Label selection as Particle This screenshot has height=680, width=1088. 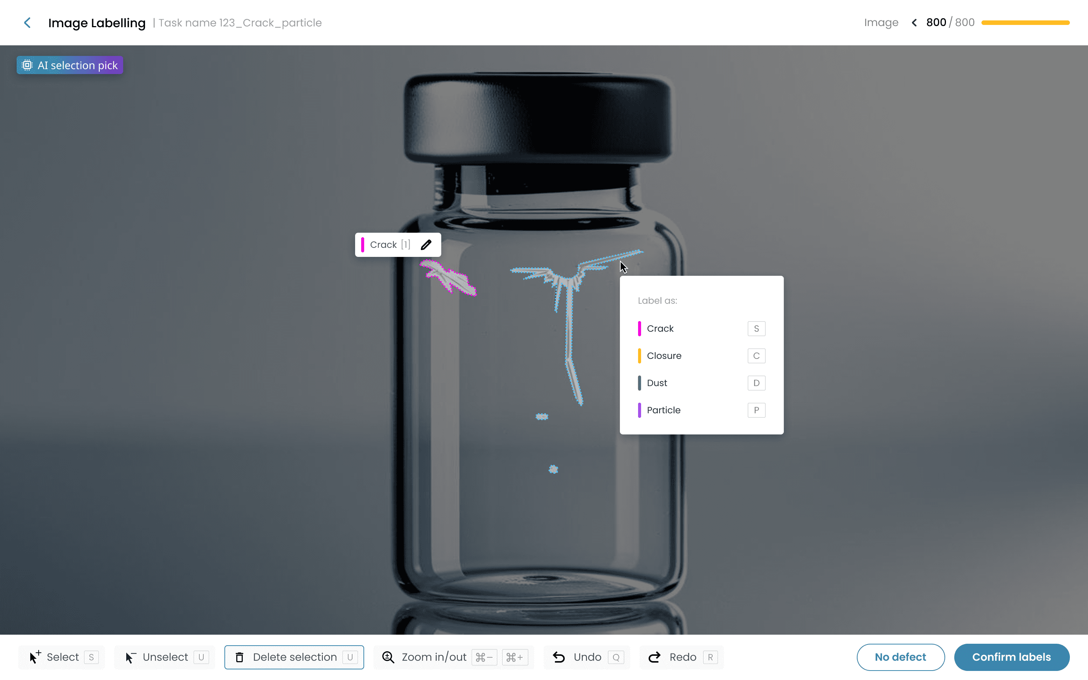coord(702,410)
